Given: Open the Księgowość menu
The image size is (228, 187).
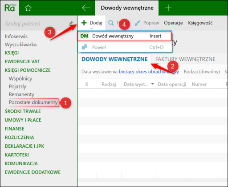Looking at the screenshot, I should pos(200,23).
